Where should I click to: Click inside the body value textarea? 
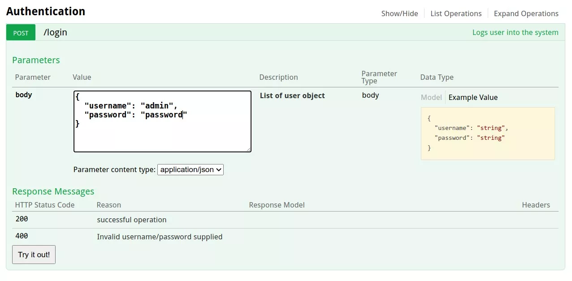pyautogui.click(x=161, y=121)
